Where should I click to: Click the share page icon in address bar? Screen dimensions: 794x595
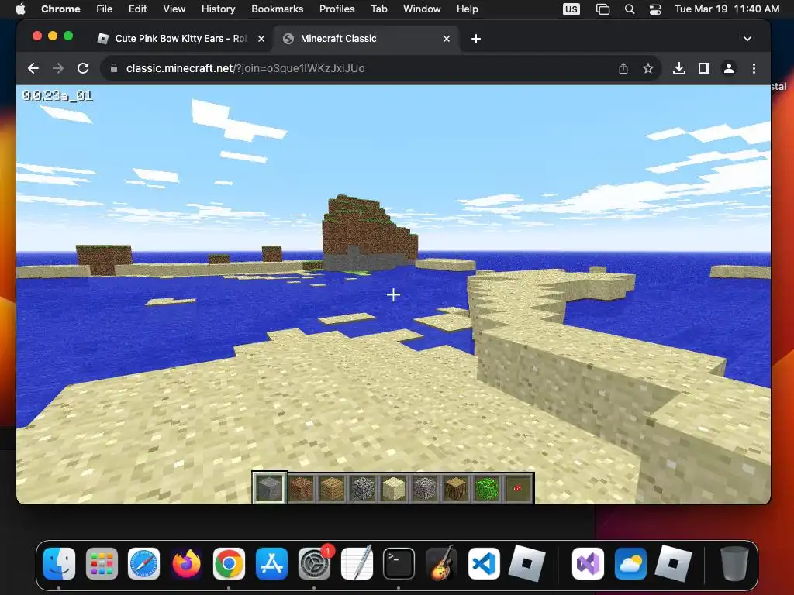coord(623,68)
